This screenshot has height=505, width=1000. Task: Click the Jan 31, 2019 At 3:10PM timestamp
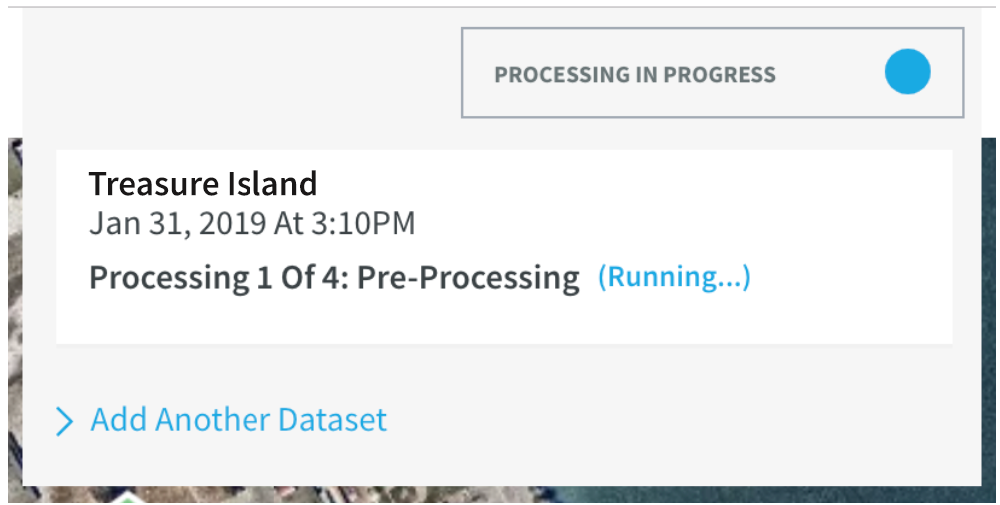pyautogui.click(x=251, y=224)
